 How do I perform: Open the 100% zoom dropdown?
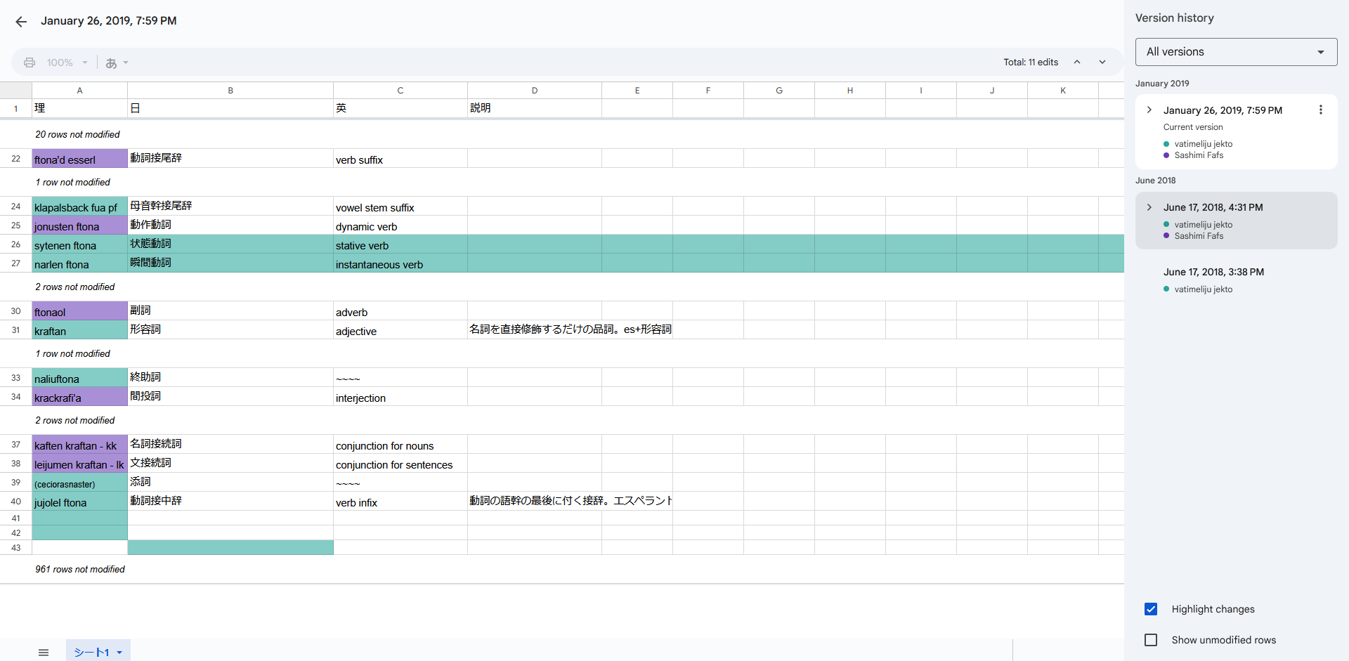tap(67, 63)
